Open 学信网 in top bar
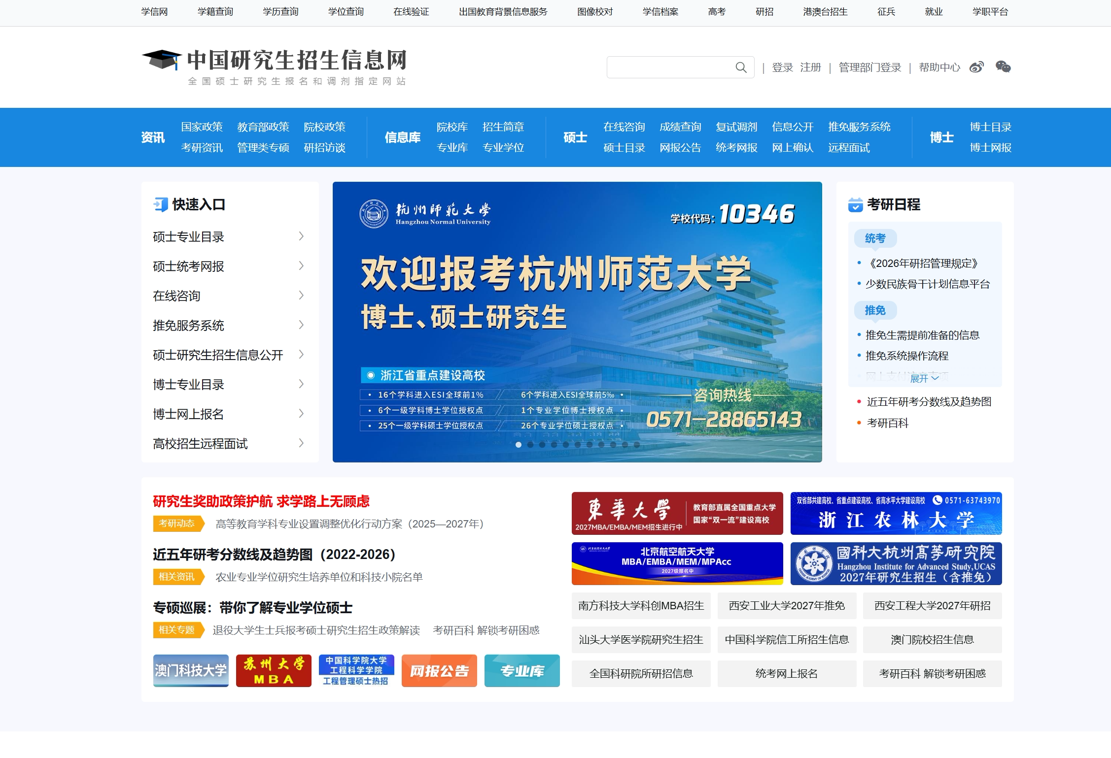 [x=154, y=12]
